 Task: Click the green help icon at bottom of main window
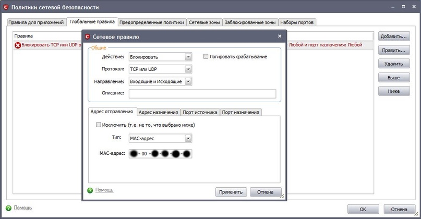tap(8, 208)
